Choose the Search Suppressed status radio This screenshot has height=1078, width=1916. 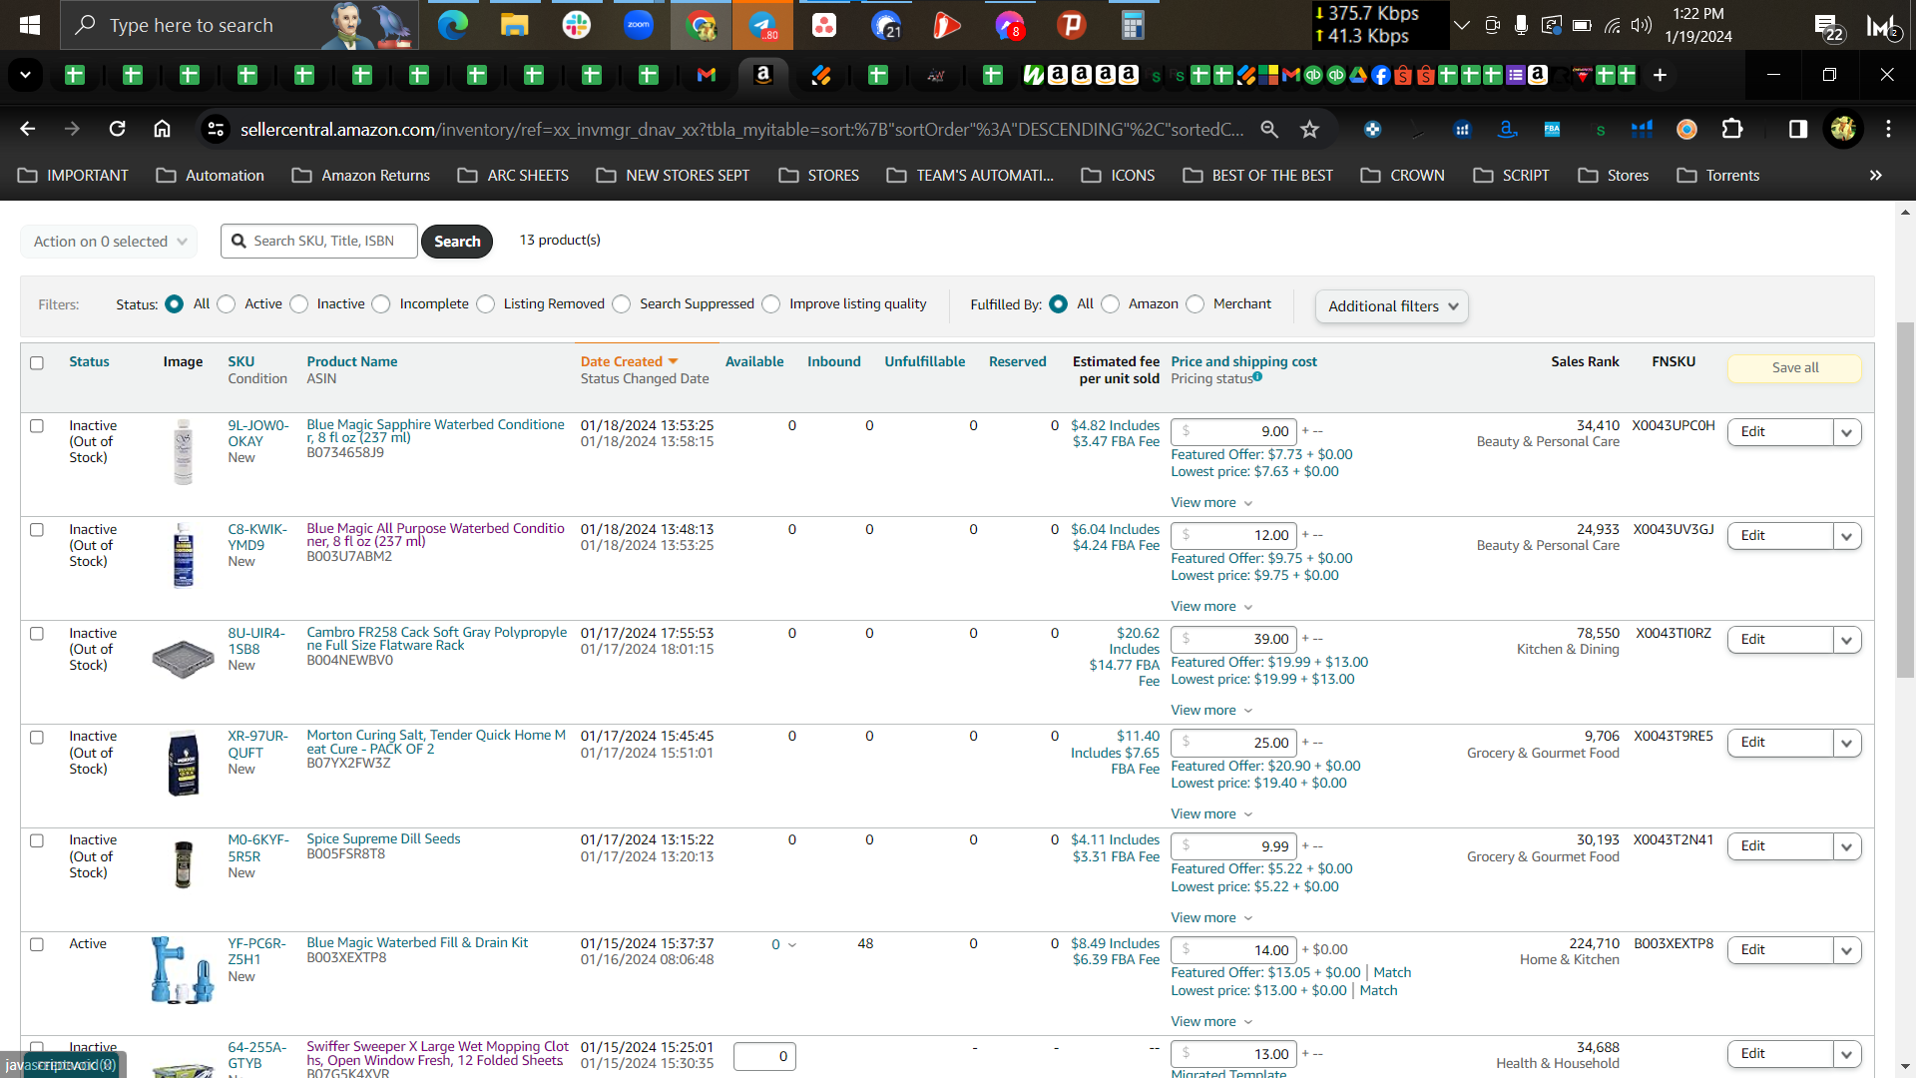pyautogui.click(x=622, y=304)
